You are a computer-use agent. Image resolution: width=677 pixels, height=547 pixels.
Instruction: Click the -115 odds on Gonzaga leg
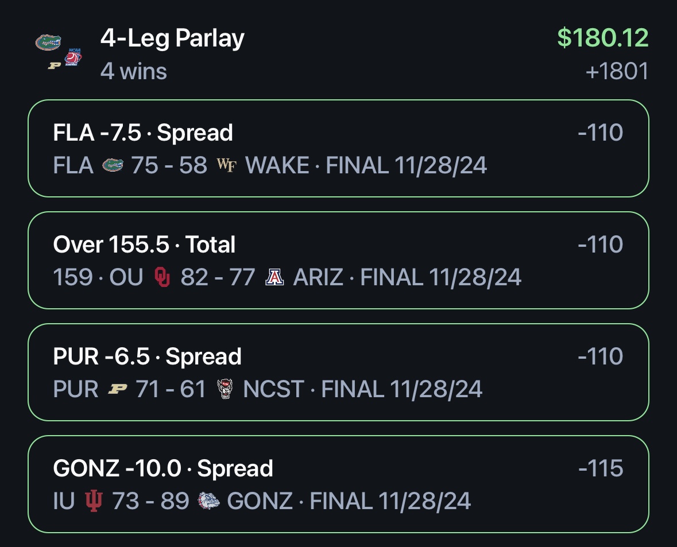click(x=601, y=468)
